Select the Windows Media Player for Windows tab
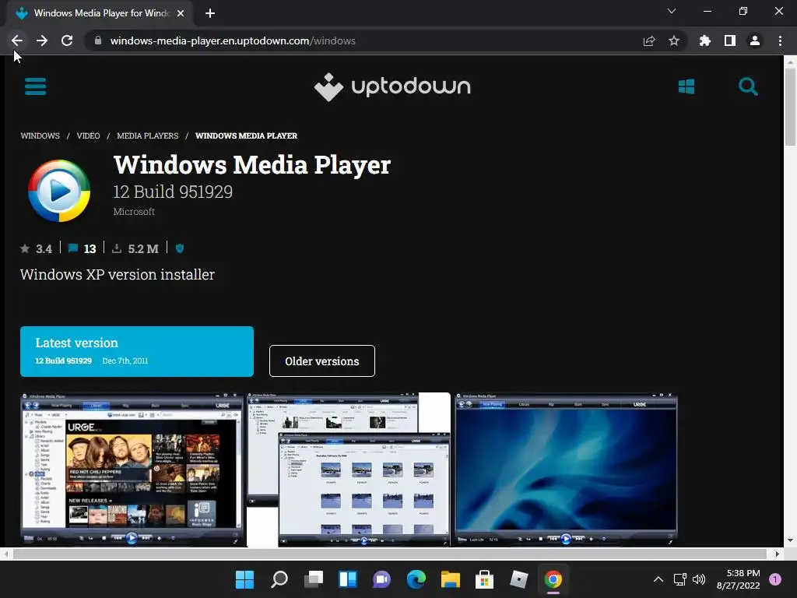This screenshot has width=797, height=598. coord(100,13)
